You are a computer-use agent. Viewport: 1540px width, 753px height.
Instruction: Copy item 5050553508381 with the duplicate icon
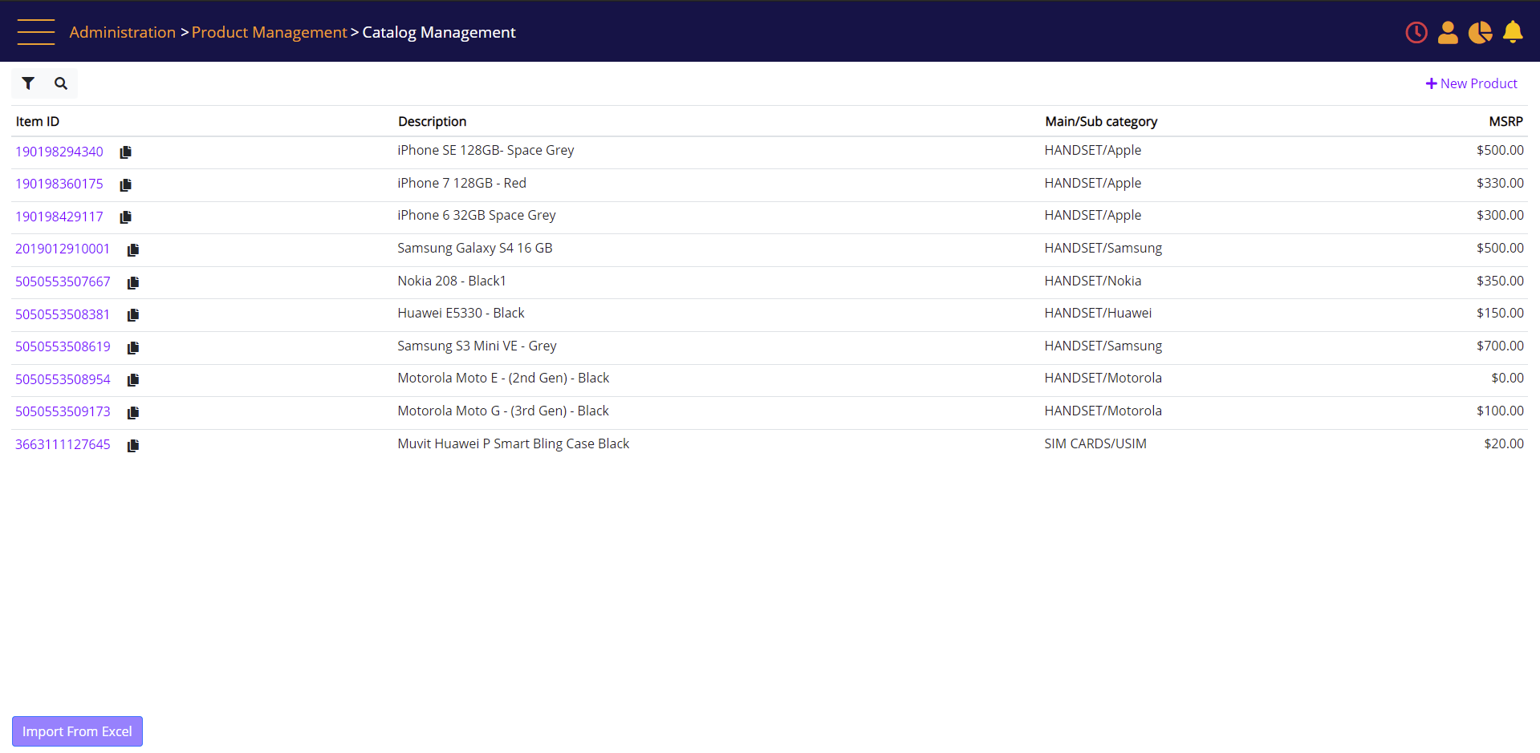pyautogui.click(x=133, y=315)
